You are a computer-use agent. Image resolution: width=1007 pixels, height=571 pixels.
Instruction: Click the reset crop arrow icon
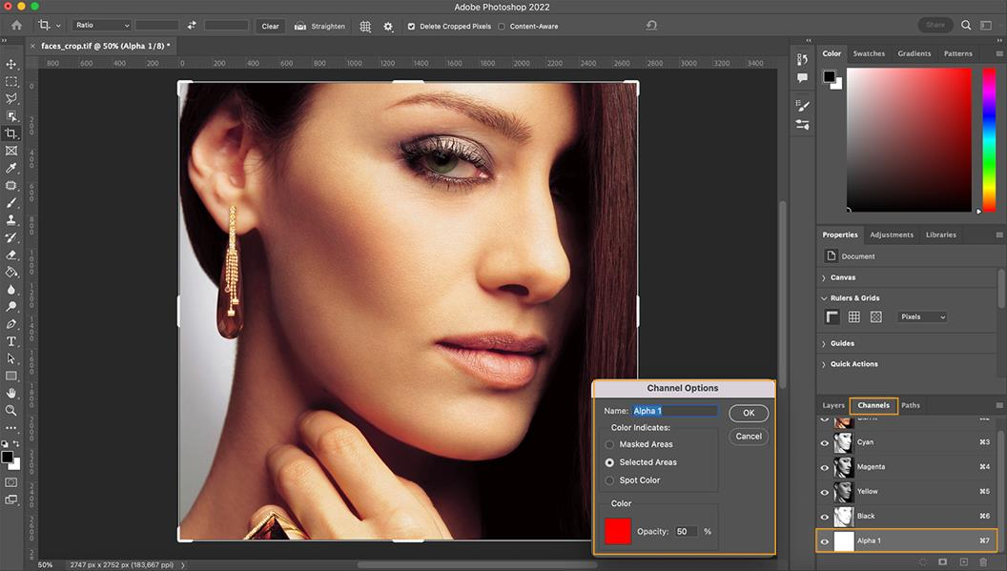click(652, 26)
